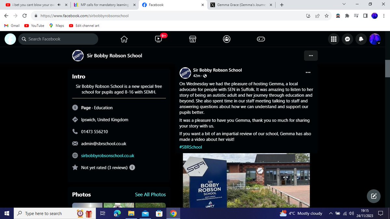Open a new browser tab
Image resolution: width=390 pixels, height=219 pixels.
point(281,5)
